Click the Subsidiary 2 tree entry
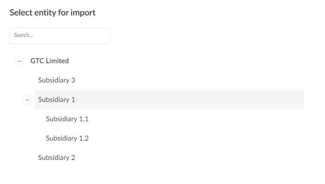The image size is (325, 184). (x=56, y=158)
